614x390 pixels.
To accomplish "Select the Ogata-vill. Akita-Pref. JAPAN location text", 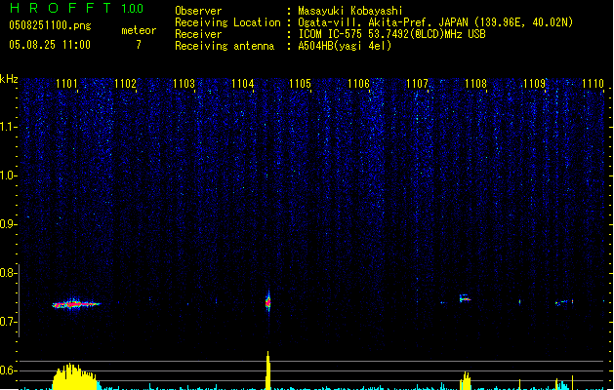I will coord(435,22).
